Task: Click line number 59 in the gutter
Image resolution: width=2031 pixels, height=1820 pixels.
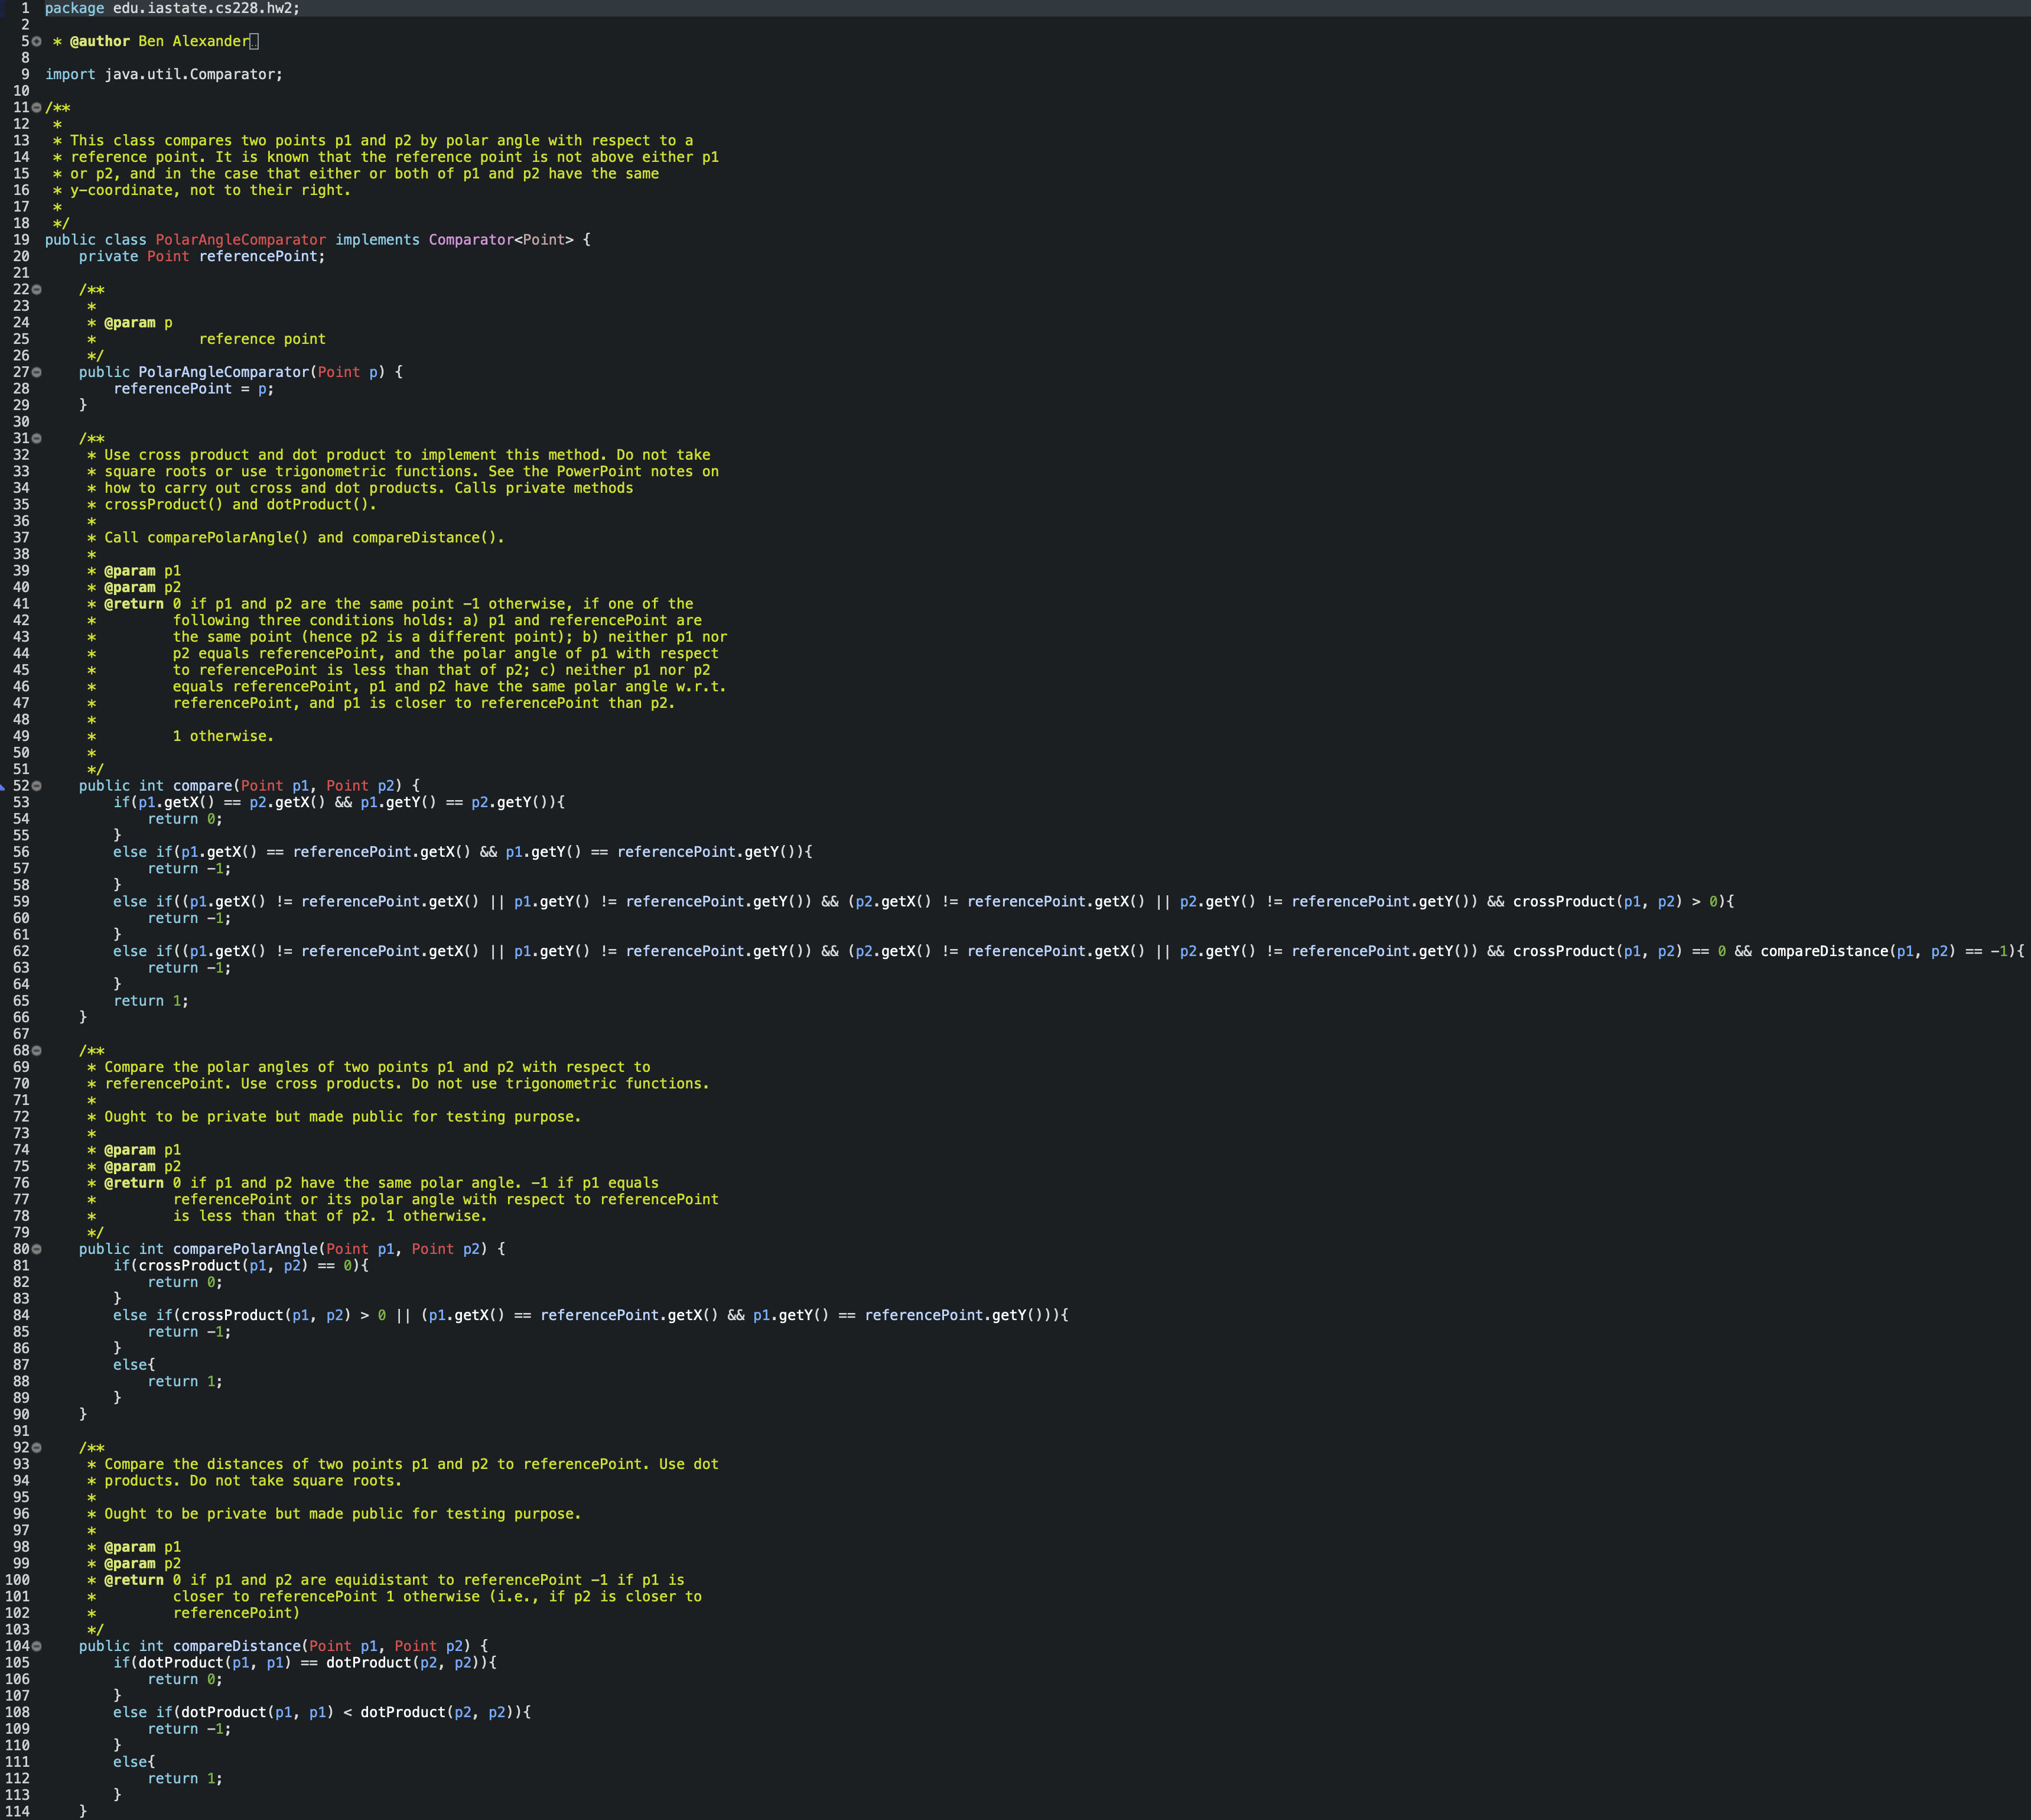Action: [x=21, y=902]
